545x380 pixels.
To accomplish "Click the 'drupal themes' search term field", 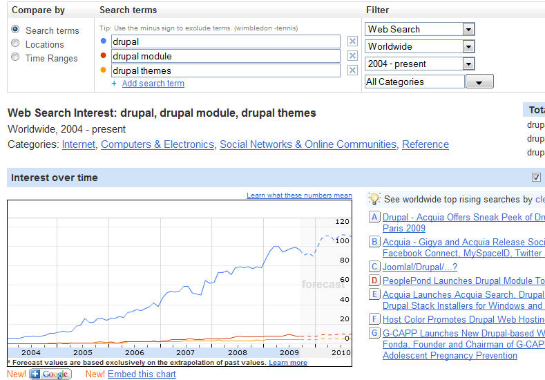I will click(226, 70).
